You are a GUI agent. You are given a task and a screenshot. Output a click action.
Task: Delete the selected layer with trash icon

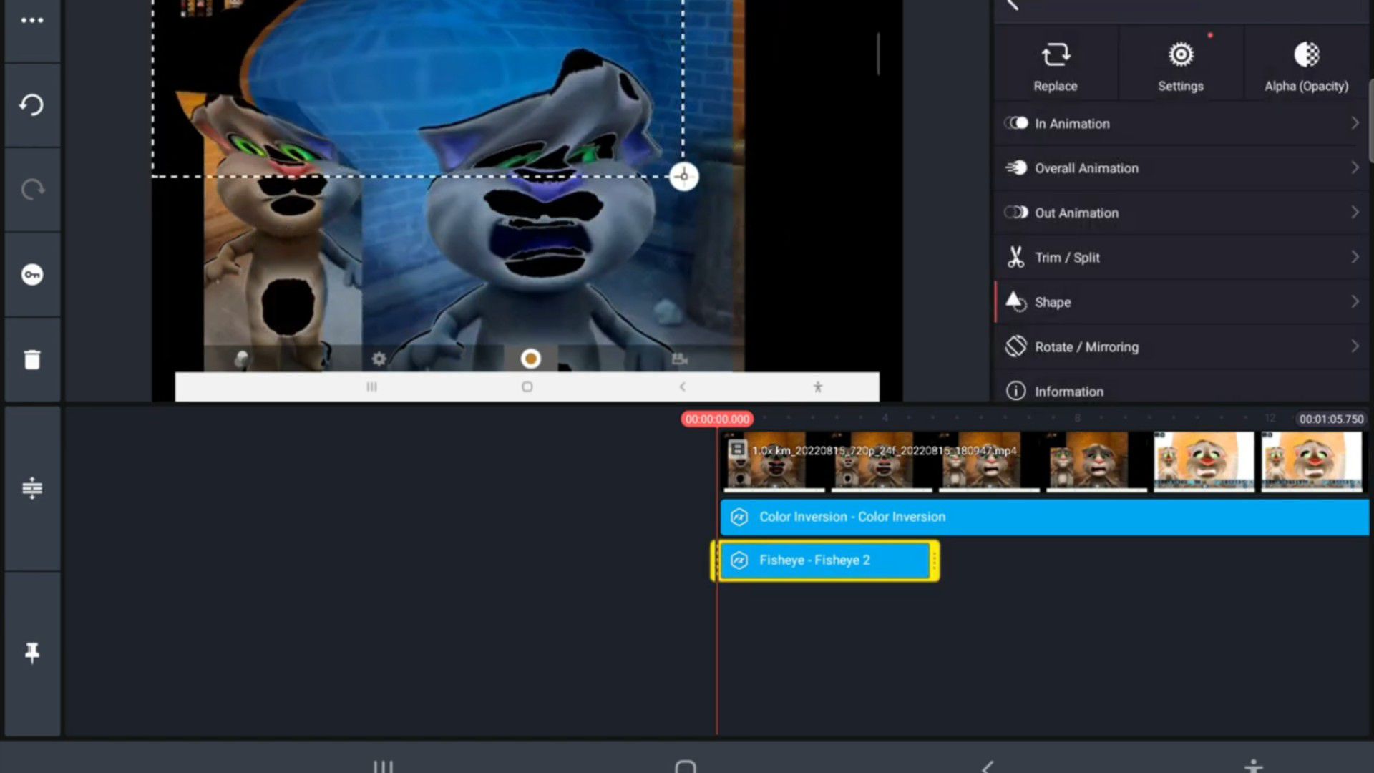point(32,359)
